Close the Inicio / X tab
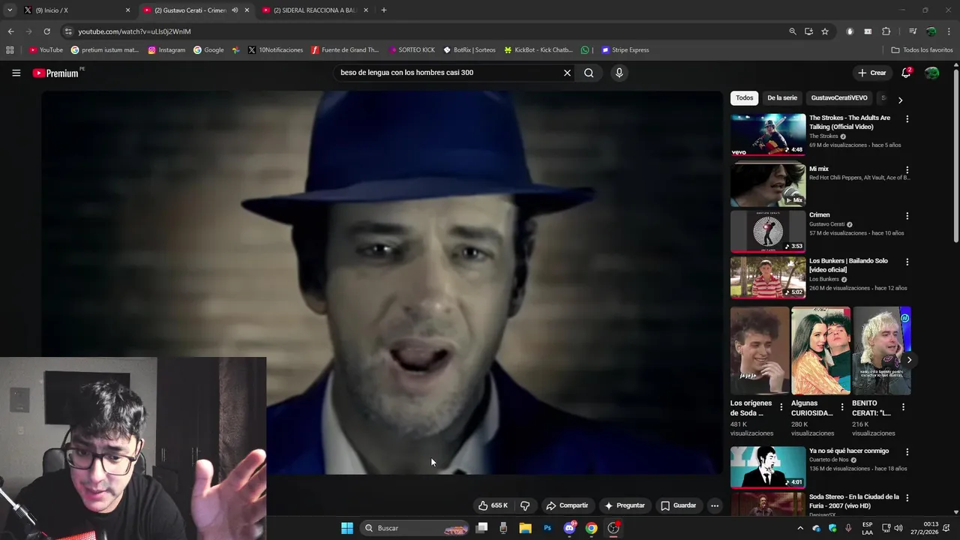Image resolution: width=960 pixels, height=540 pixels. [x=127, y=10]
